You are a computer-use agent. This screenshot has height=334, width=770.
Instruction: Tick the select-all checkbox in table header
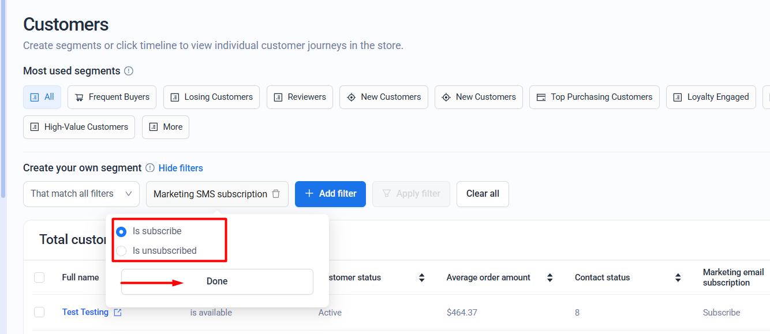tap(39, 277)
